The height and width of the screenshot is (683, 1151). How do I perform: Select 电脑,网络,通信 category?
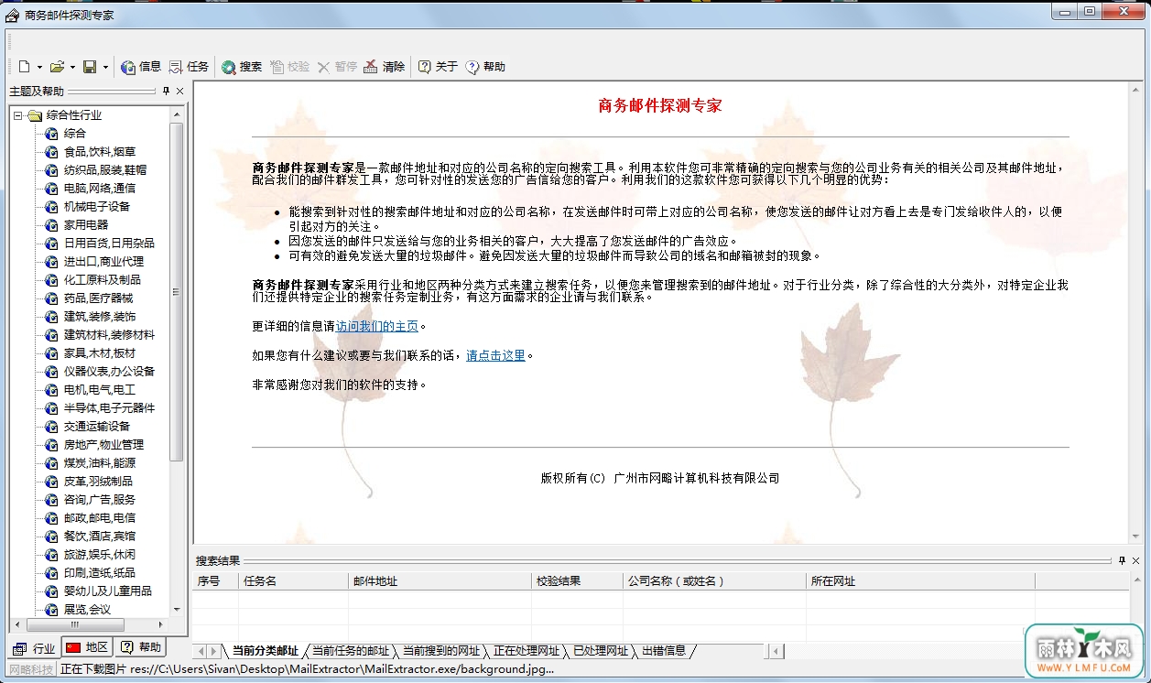(100, 188)
